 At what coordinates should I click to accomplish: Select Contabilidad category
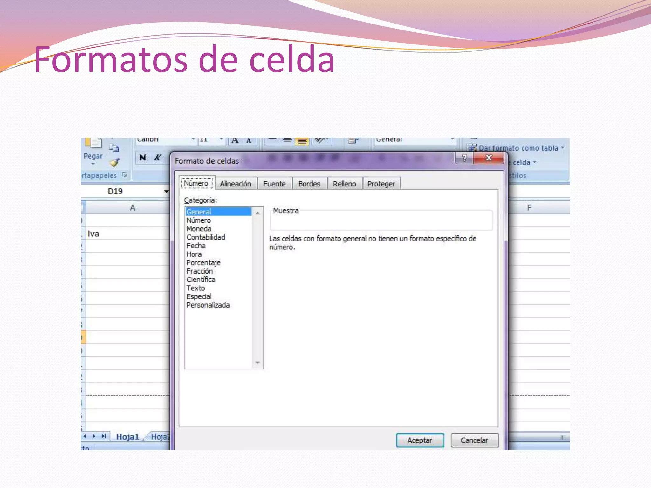click(x=218, y=237)
